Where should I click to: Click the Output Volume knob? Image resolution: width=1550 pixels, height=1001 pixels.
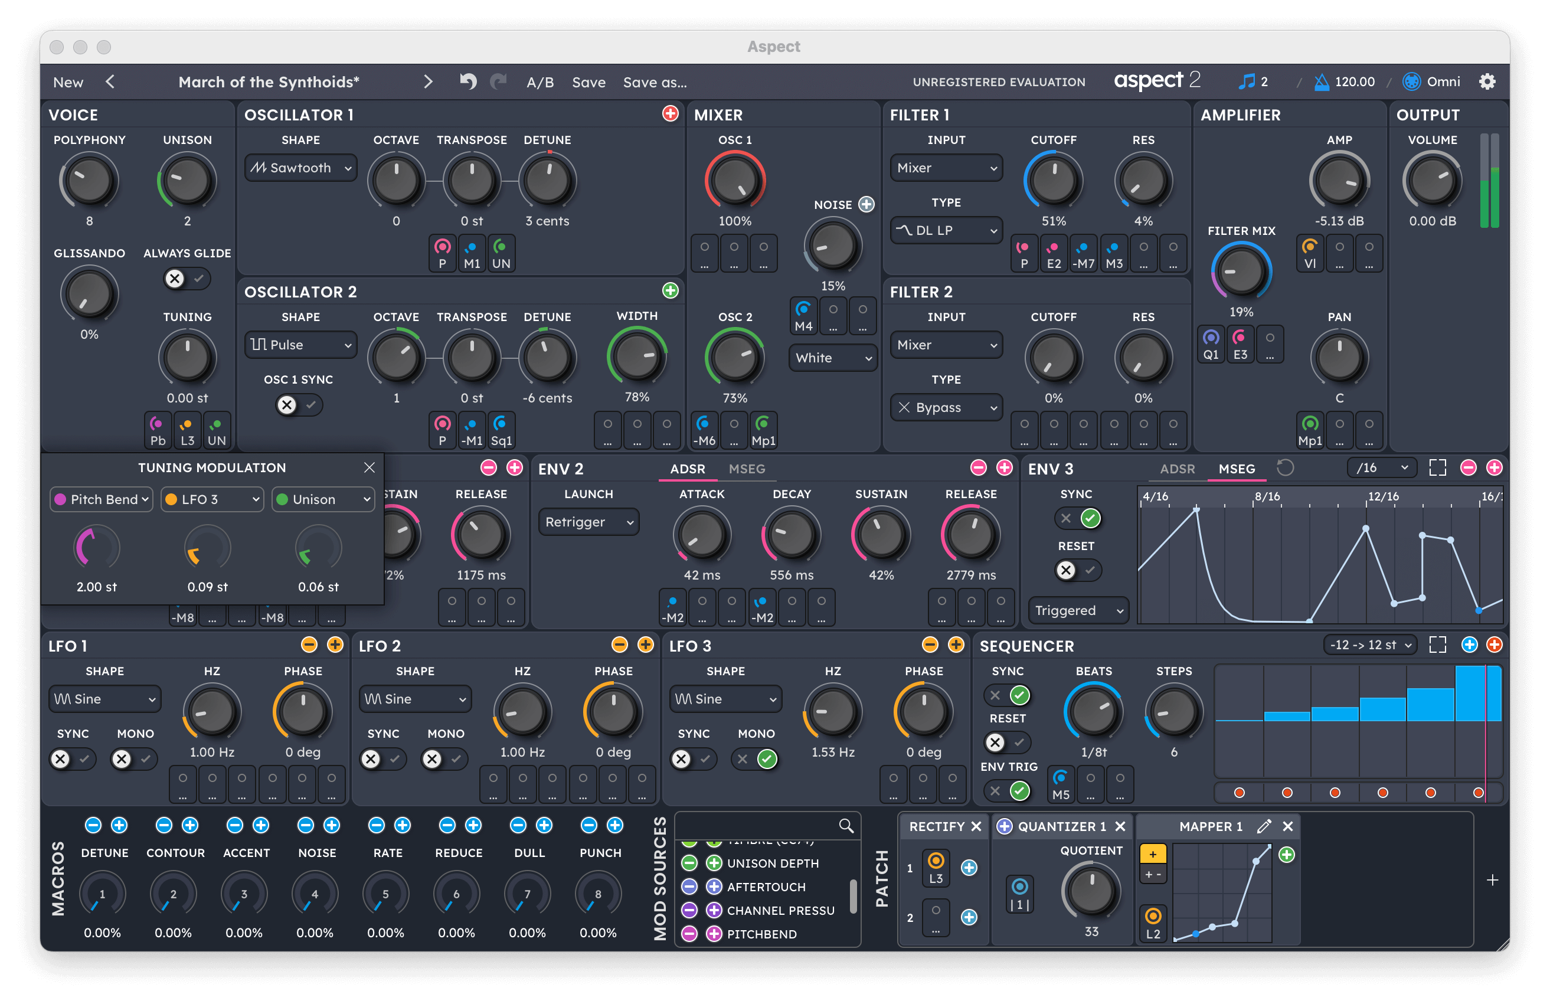(1432, 180)
